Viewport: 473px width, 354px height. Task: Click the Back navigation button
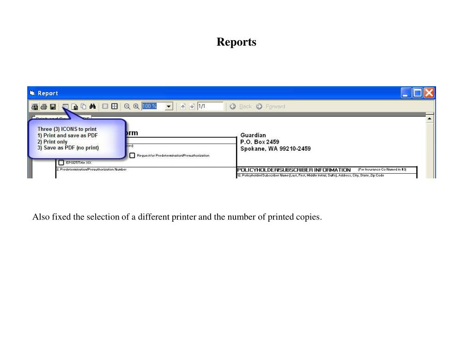click(241, 106)
